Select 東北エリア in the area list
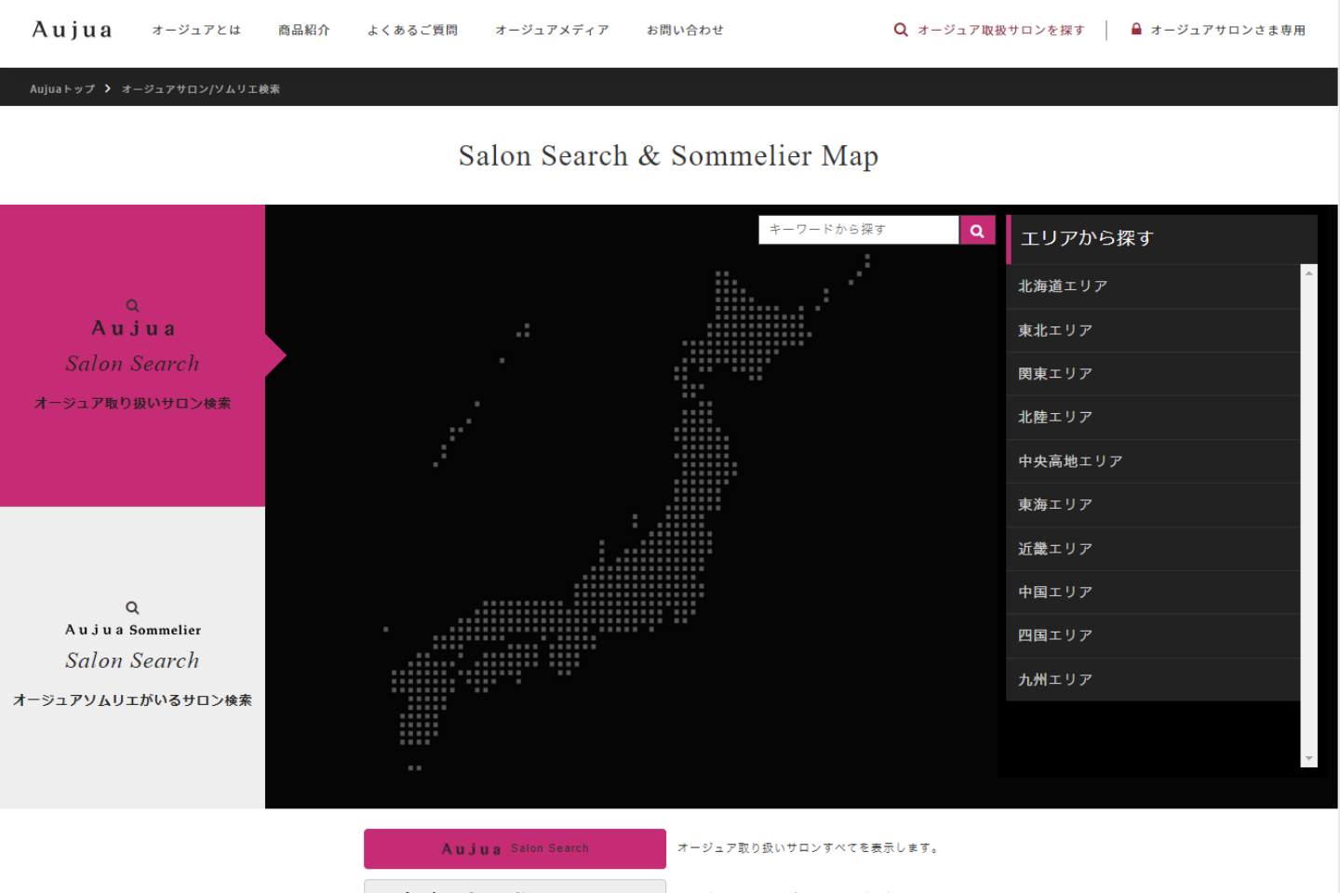This screenshot has height=893, width=1340. pos(1153,330)
